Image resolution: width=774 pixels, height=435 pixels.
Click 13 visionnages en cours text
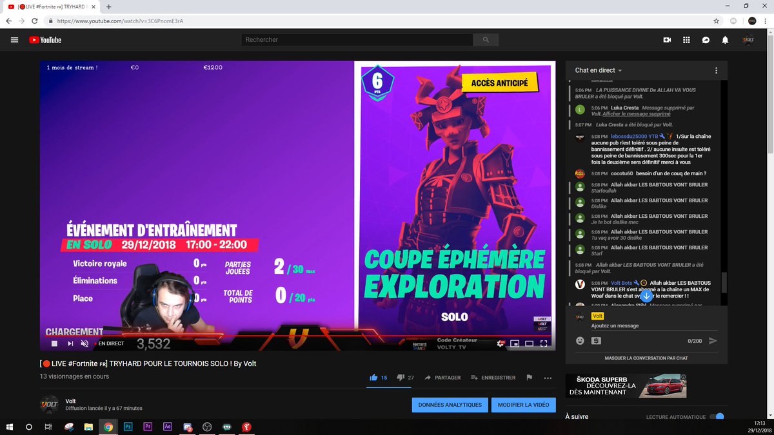[74, 376]
